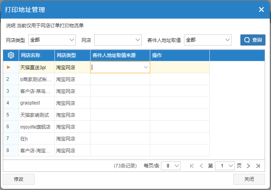
Task: Go to the first page of records
Action: [x=192, y=166]
